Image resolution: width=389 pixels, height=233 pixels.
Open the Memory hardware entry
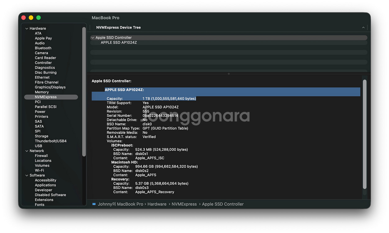42,92
